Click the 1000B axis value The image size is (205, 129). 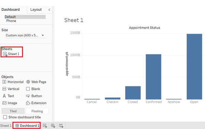point(75,55)
